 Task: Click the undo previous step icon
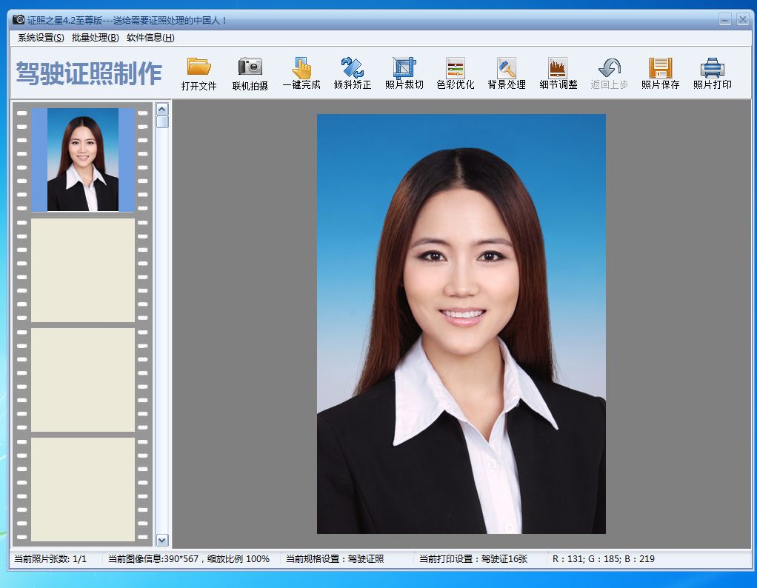(x=609, y=67)
